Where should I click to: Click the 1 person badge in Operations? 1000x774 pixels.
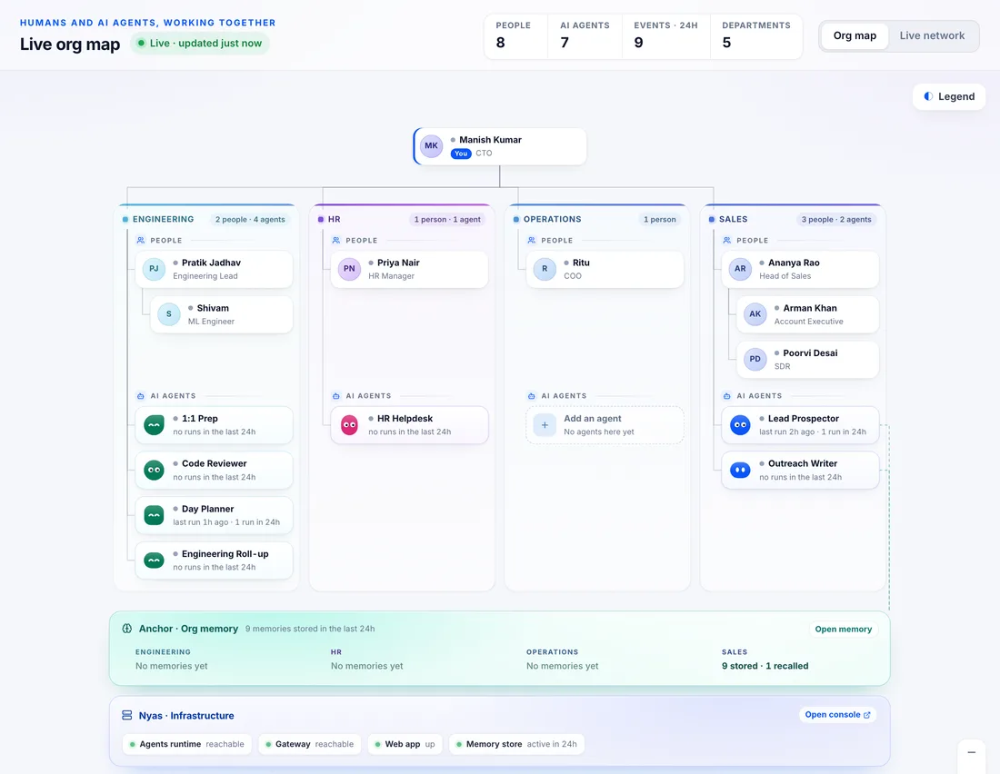[659, 219]
